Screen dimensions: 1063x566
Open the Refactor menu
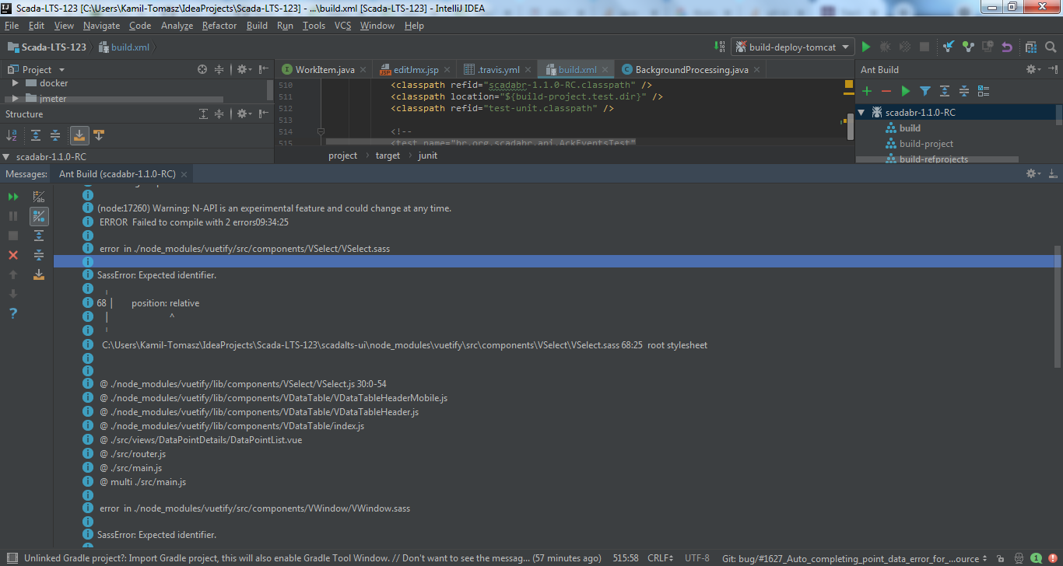(219, 25)
